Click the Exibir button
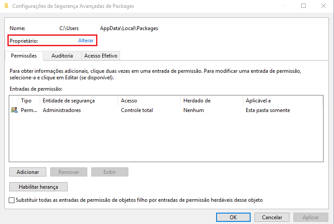Image resolution: width=334 pixels, height=224 pixels. click(x=110, y=172)
